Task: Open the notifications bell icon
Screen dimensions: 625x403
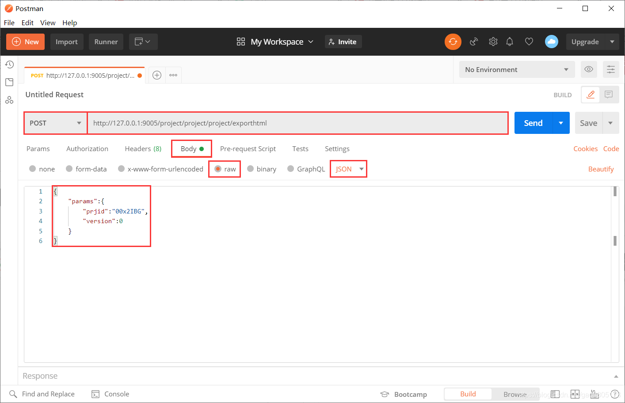Action: (x=510, y=42)
